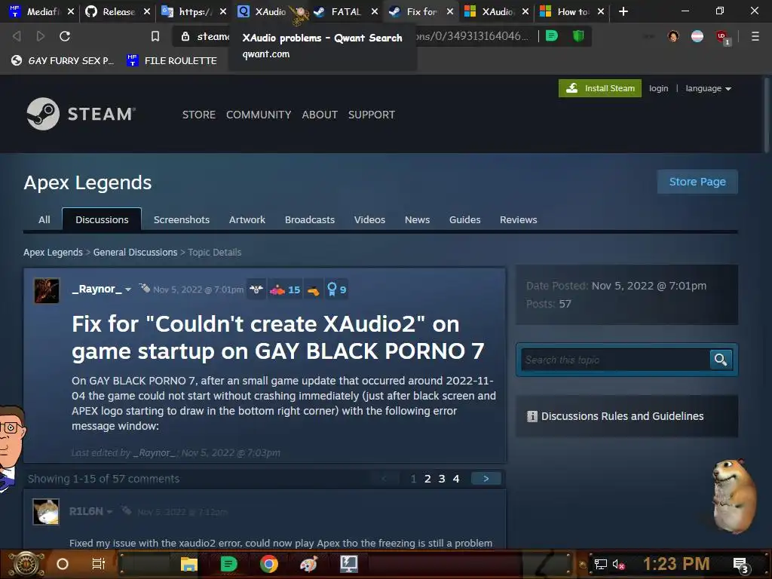Open the Store Page button
The width and height of the screenshot is (772, 579).
click(x=697, y=182)
